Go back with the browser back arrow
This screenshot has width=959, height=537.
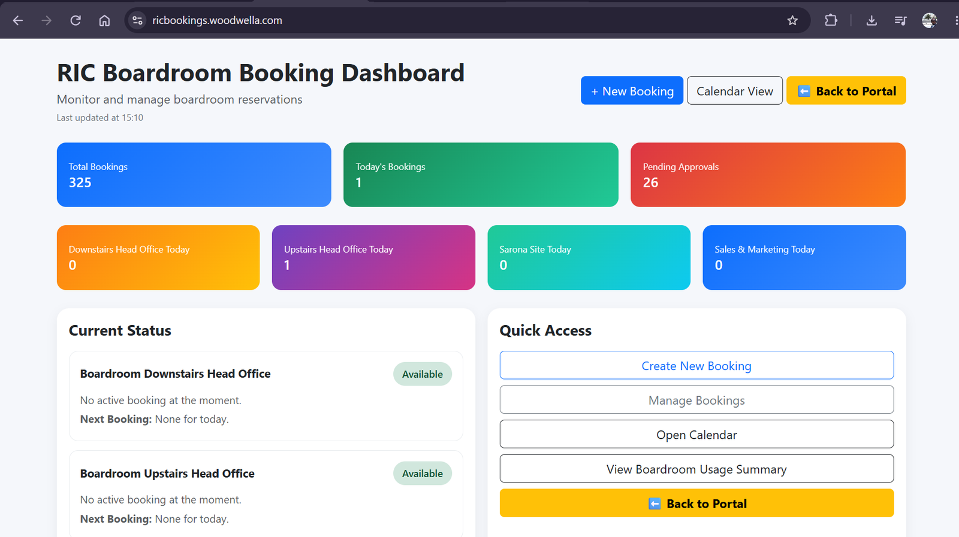(x=18, y=20)
